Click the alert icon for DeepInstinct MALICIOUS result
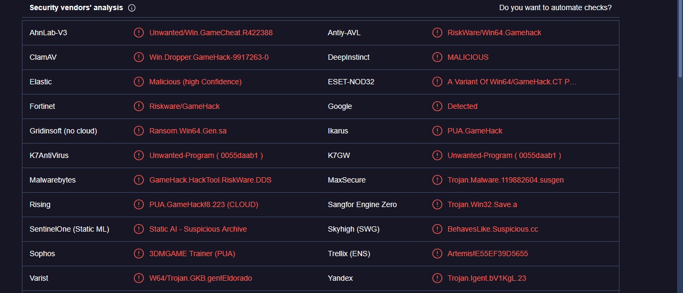683x293 pixels. (x=437, y=57)
